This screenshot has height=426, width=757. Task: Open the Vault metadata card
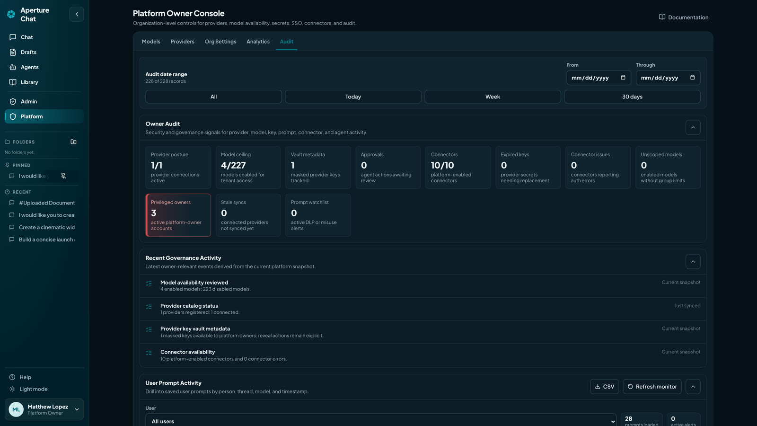(x=318, y=168)
